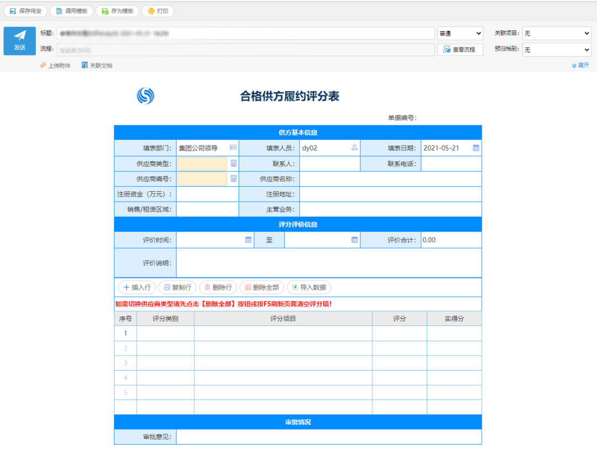The image size is (597, 453).
Task: Click 查看流程 view workflow button
Action: click(x=460, y=50)
